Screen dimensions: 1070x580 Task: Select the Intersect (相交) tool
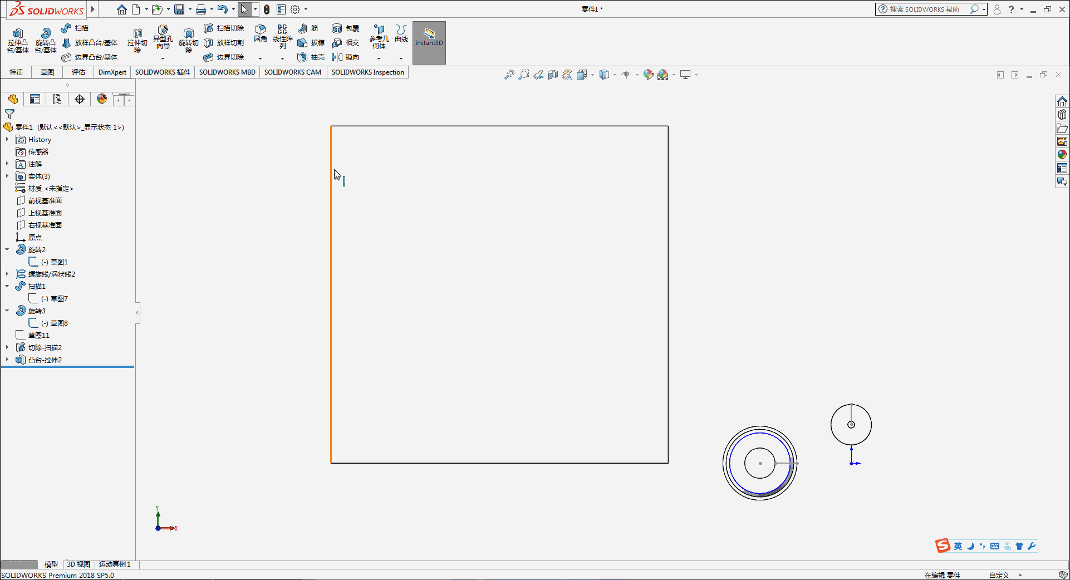(345, 43)
